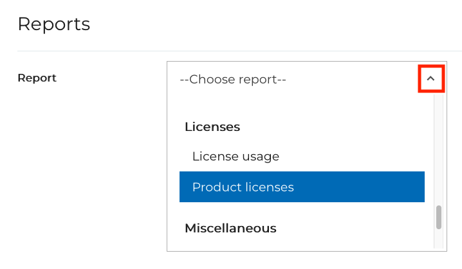This screenshot has height=269, width=462.
Task: Click the Reports page heading
Action: [x=53, y=24]
